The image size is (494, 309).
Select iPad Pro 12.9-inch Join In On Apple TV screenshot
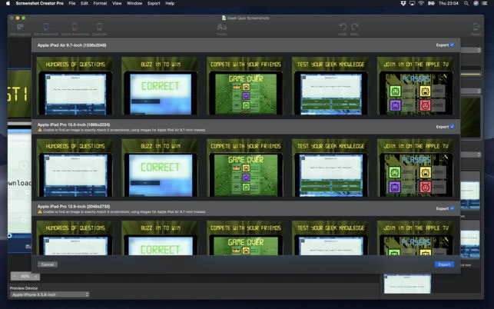[x=416, y=238]
